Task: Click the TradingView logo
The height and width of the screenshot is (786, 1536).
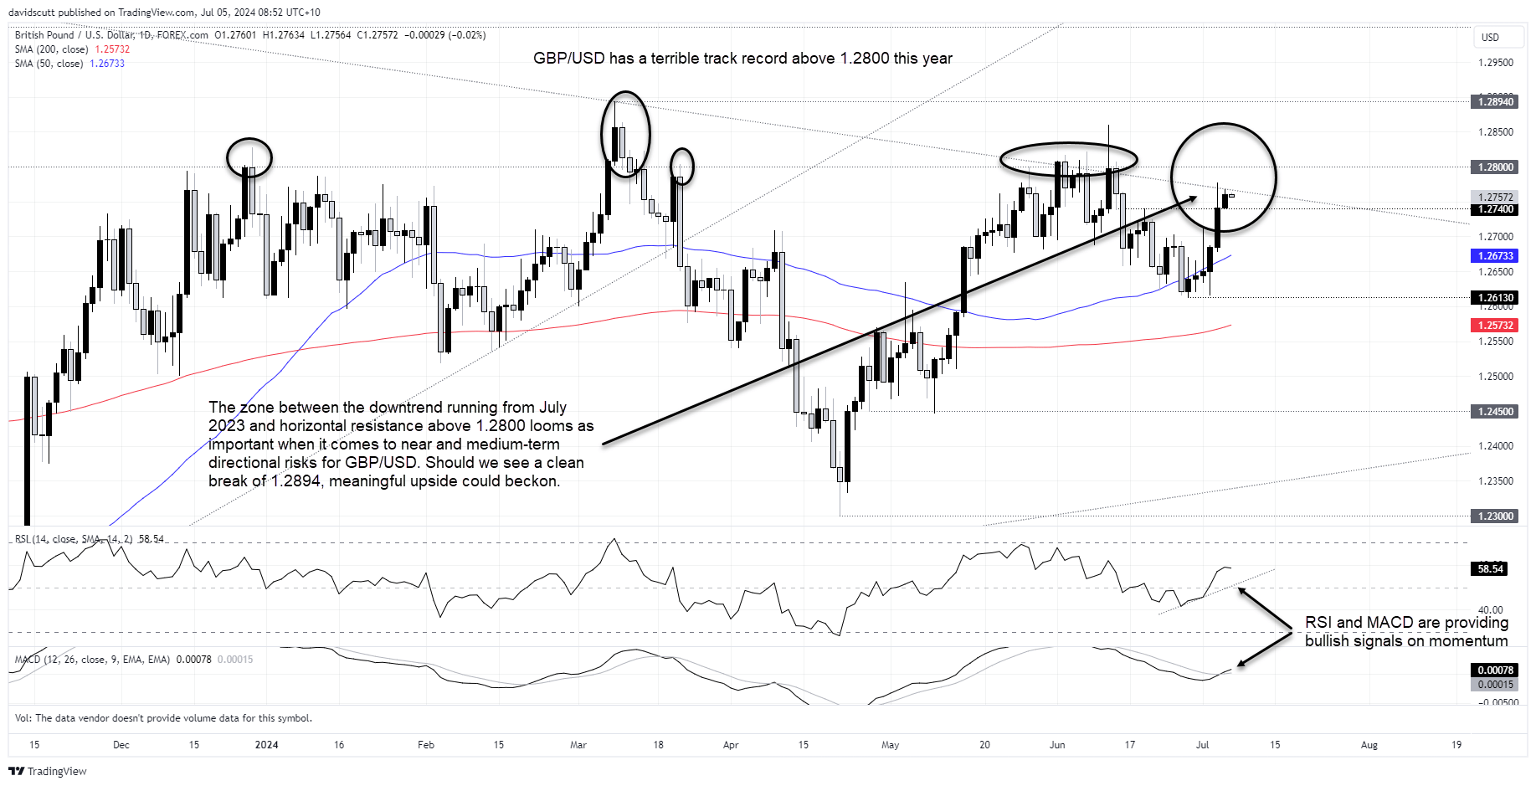Action: 48,771
